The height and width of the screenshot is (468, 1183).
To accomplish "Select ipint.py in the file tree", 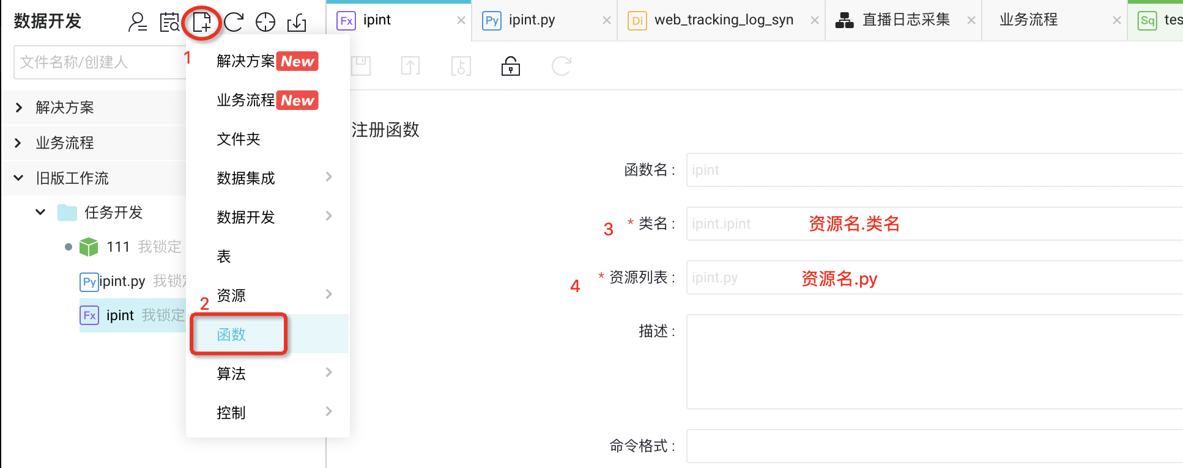I will [x=122, y=281].
